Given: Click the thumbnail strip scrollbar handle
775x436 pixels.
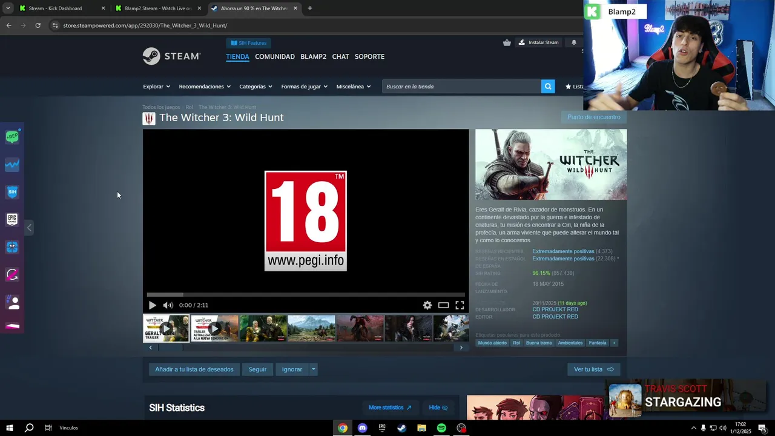Looking at the screenshot, I should [170, 348].
